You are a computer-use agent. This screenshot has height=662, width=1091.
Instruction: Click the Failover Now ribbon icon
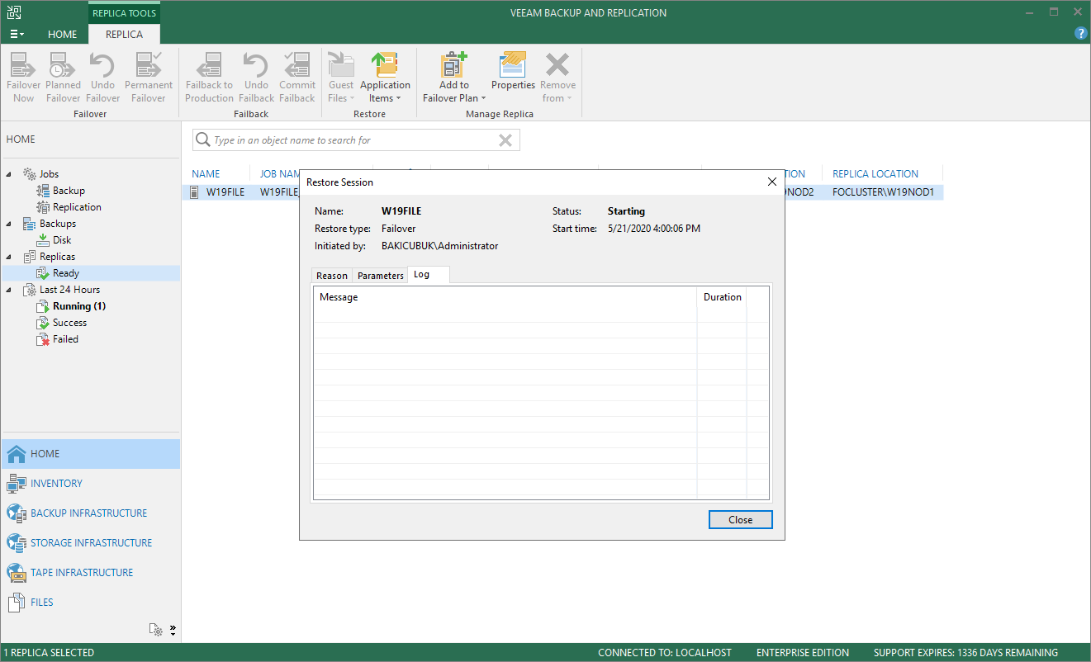click(24, 78)
